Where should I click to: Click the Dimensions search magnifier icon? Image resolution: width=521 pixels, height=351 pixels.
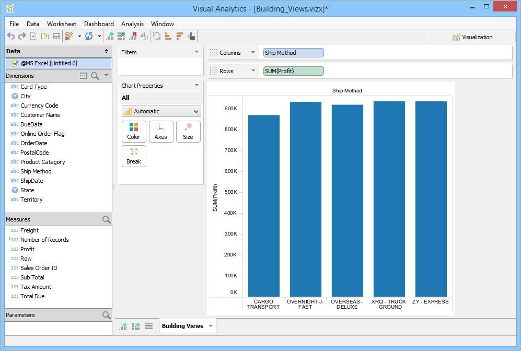[95, 76]
